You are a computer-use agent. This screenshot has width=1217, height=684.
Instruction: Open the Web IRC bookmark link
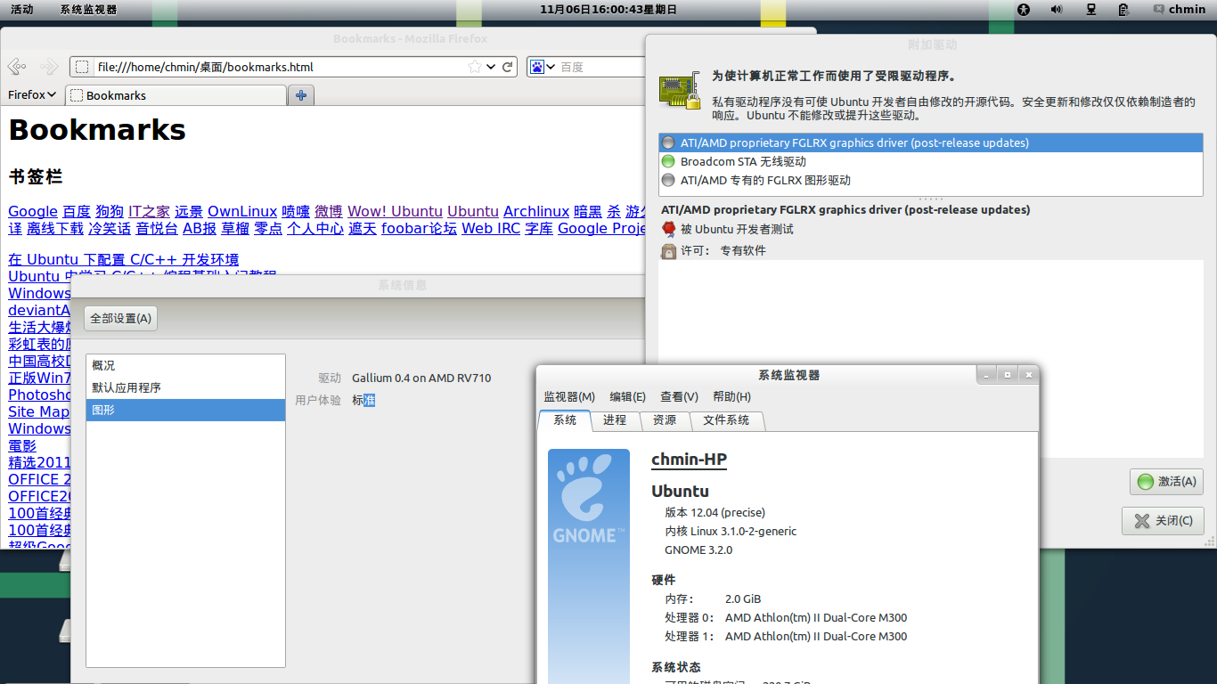(491, 228)
